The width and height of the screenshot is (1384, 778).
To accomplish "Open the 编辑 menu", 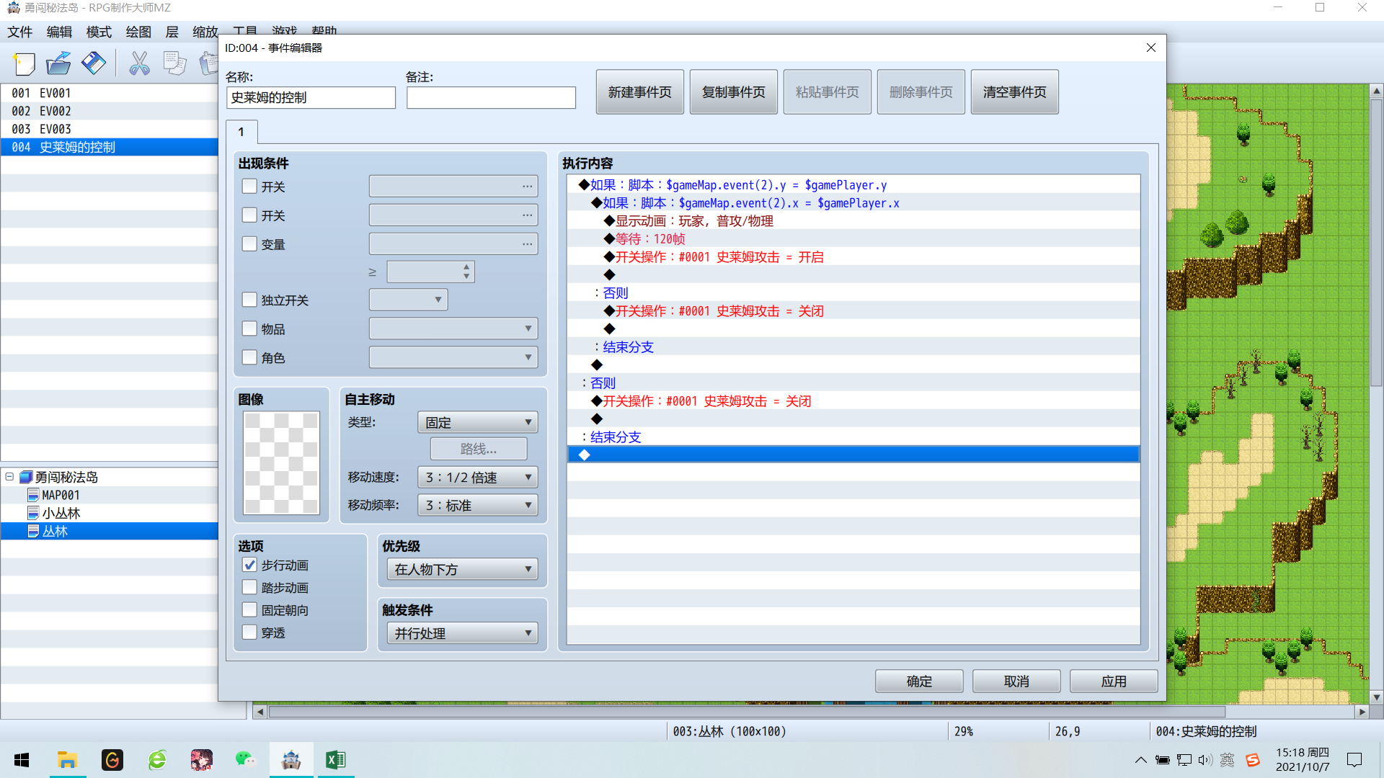I will coord(59,32).
